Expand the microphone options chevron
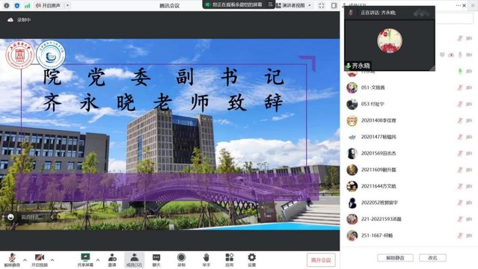This screenshot has width=478, height=269. pos(25,260)
